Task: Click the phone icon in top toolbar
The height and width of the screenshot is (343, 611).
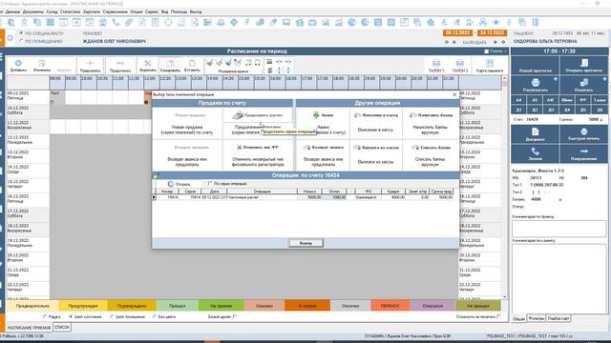Action: (x=116, y=23)
